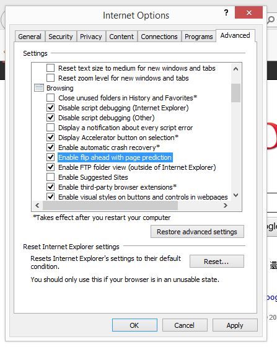Click the Browsing category icon
Image resolution: width=277 pixels, height=352 pixels.
click(x=39, y=88)
